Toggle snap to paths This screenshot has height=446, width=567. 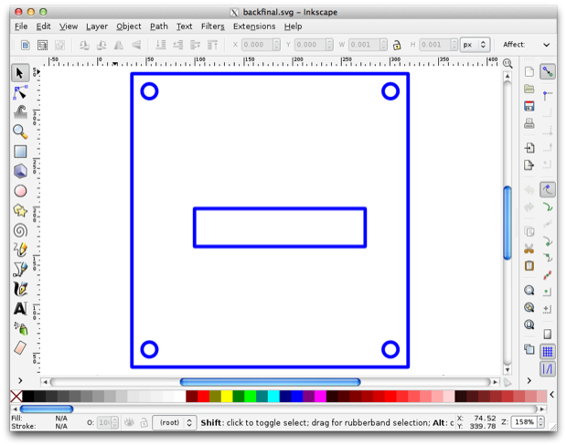tap(548, 207)
